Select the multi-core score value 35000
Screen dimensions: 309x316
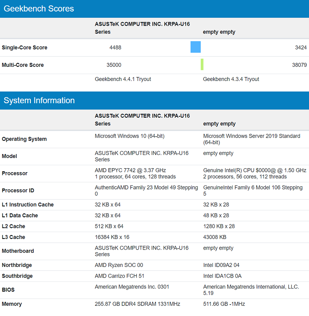114,65
